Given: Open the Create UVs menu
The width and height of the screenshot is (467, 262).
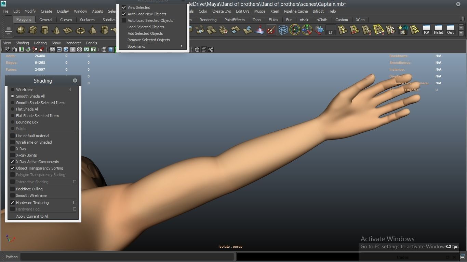Looking at the screenshot, I should coord(222,11).
